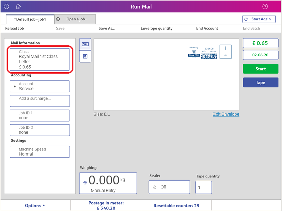Screen dimensions: 282x211
Task: Click the weighing scale icon
Action: point(85,183)
